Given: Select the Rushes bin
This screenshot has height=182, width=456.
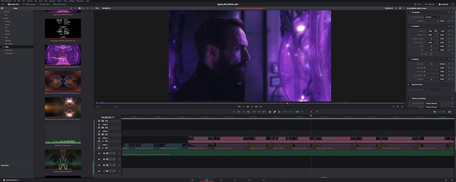Looking at the screenshot, I should pyautogui.click(x=7, y=21).
